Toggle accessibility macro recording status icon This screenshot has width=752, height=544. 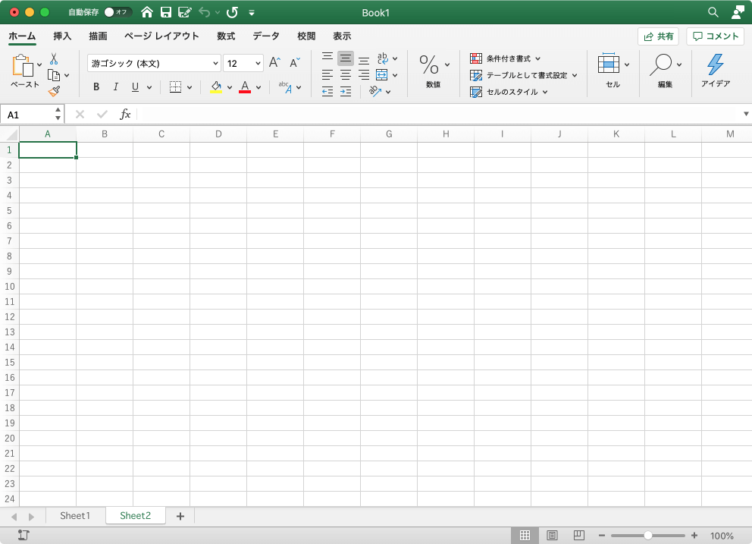pyautogui.click(x=23, y=536)
